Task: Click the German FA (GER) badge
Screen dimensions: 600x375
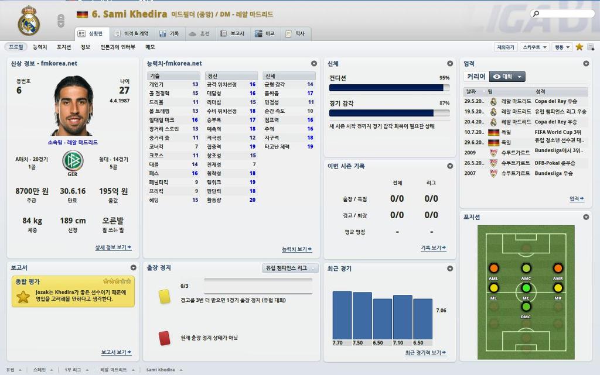Action: click(73, 161)
